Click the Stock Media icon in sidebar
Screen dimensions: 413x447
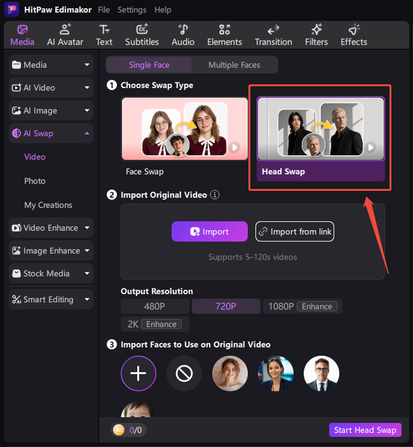[17, 273]
